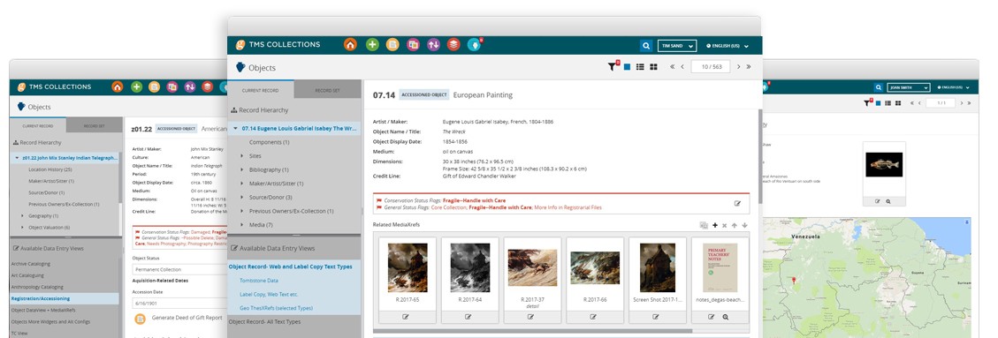
Task: Click Generate Deed of Gift Report in left window
Action: pyautogui.click(x=187, y=317)
